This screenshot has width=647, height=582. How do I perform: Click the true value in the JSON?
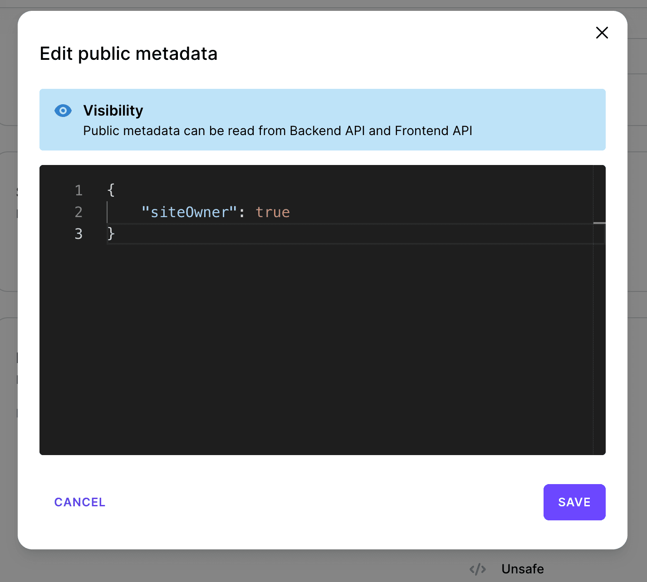(x=273, y=212)
